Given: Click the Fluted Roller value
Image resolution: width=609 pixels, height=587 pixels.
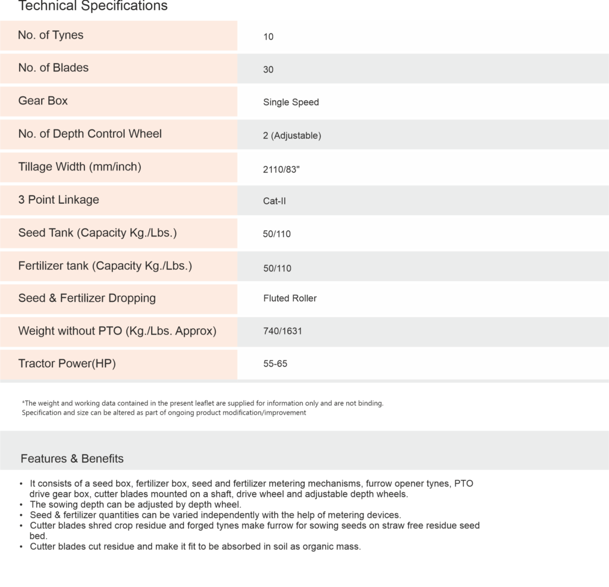Looking at the screenshot, I should click(x=290, y=298).
